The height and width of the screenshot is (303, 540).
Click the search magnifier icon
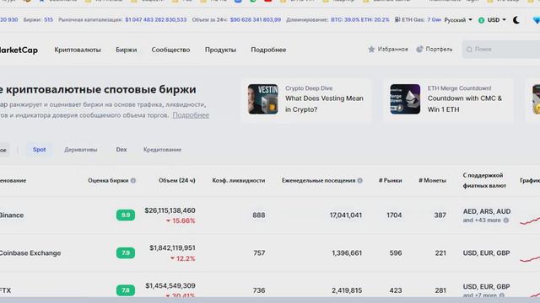tap(469, 50)
